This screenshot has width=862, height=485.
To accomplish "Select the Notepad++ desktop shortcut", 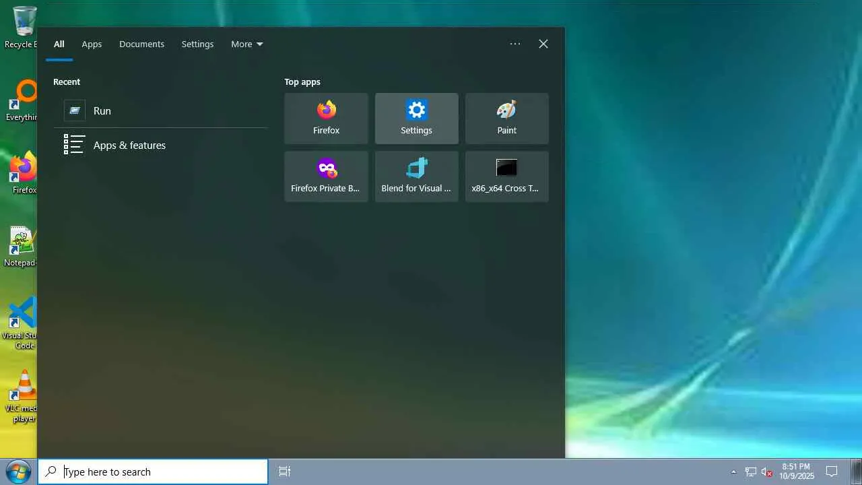I will [20, 246].
